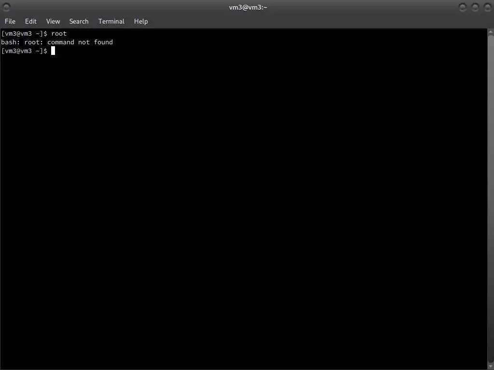Screen dimensions: 494x370
Task: Click the terminal cursor at the prompt
Action: [x=53, y=51]
